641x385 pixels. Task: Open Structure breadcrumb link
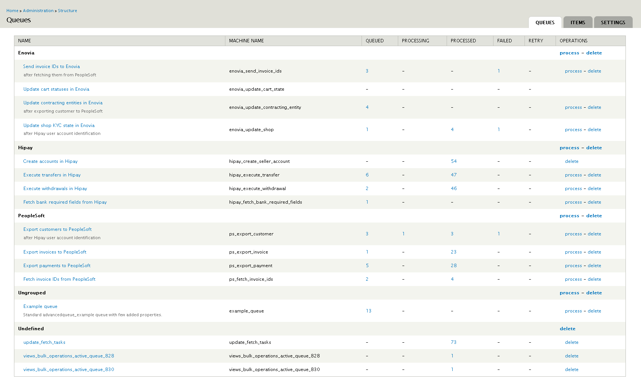(67, 11)
